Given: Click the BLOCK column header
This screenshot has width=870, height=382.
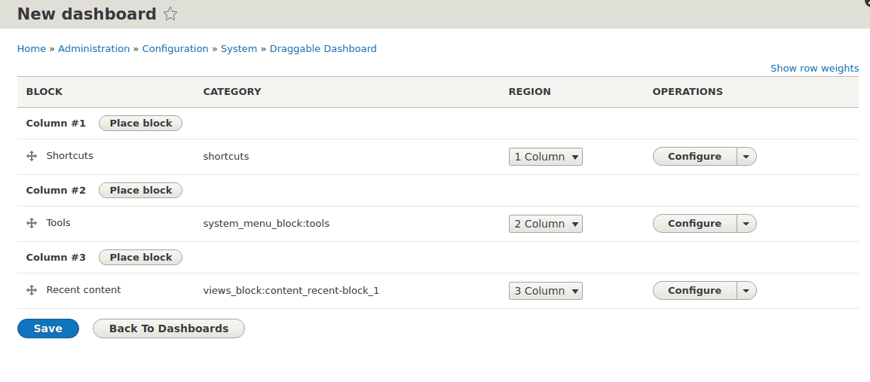Looking at the screenshot, I should coord(44,91).
